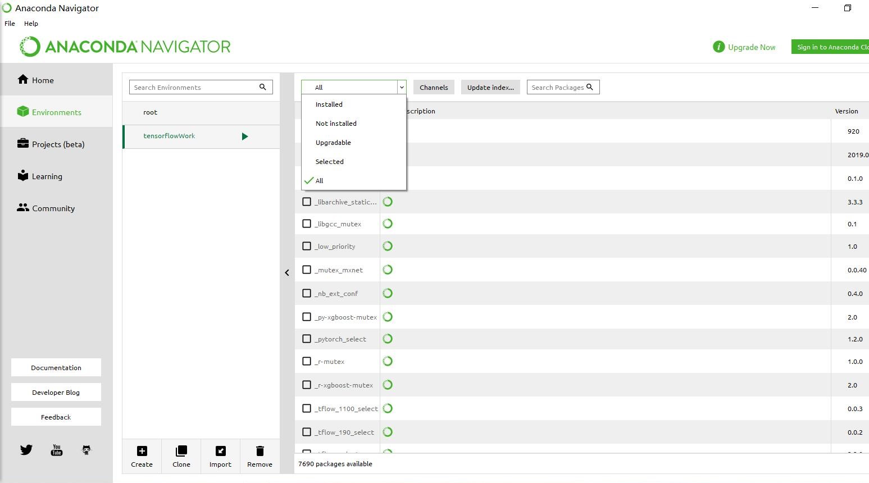
Task: Click the _tflow_1100_select package name
Action: coord(346,408)
